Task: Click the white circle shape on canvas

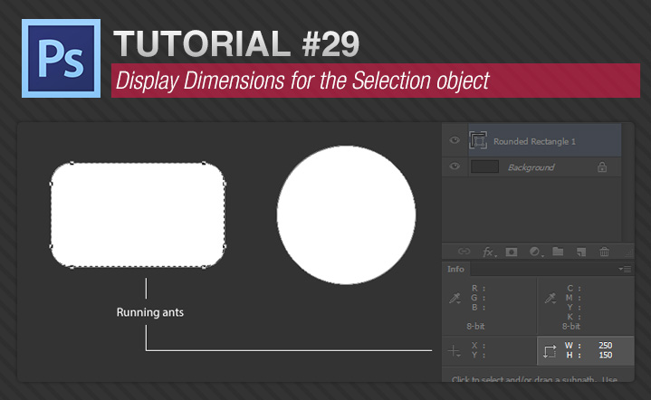Action: (x=346, y=214)
